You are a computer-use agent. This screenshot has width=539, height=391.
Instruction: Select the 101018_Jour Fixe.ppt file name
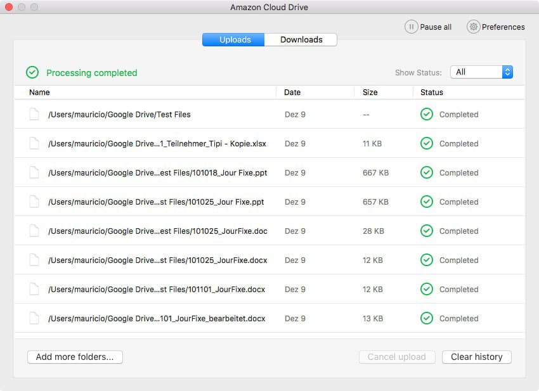tap(157, 173)
